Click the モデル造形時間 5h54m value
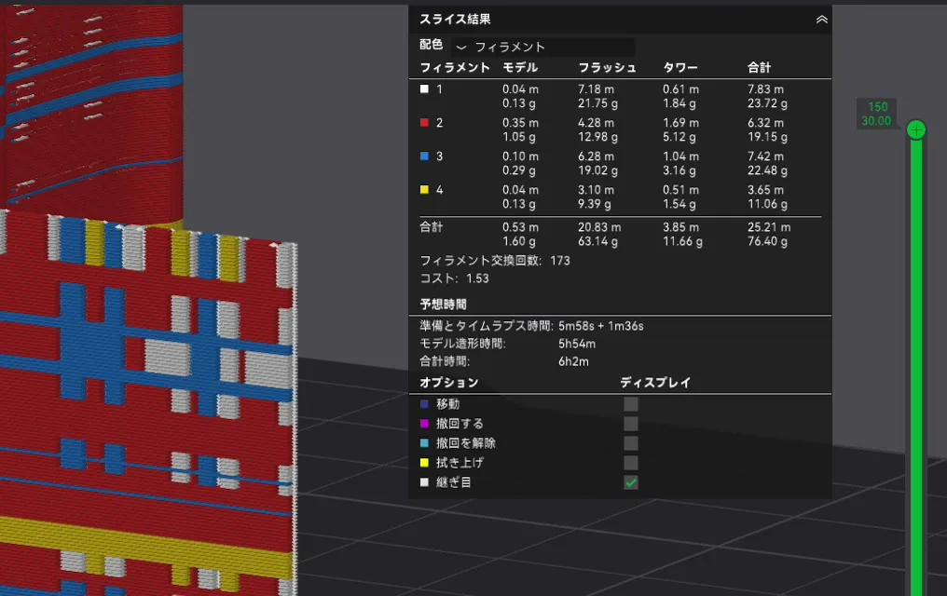This screenshot has height=596, width=947. pyautogui.click(x=577, y=344)
